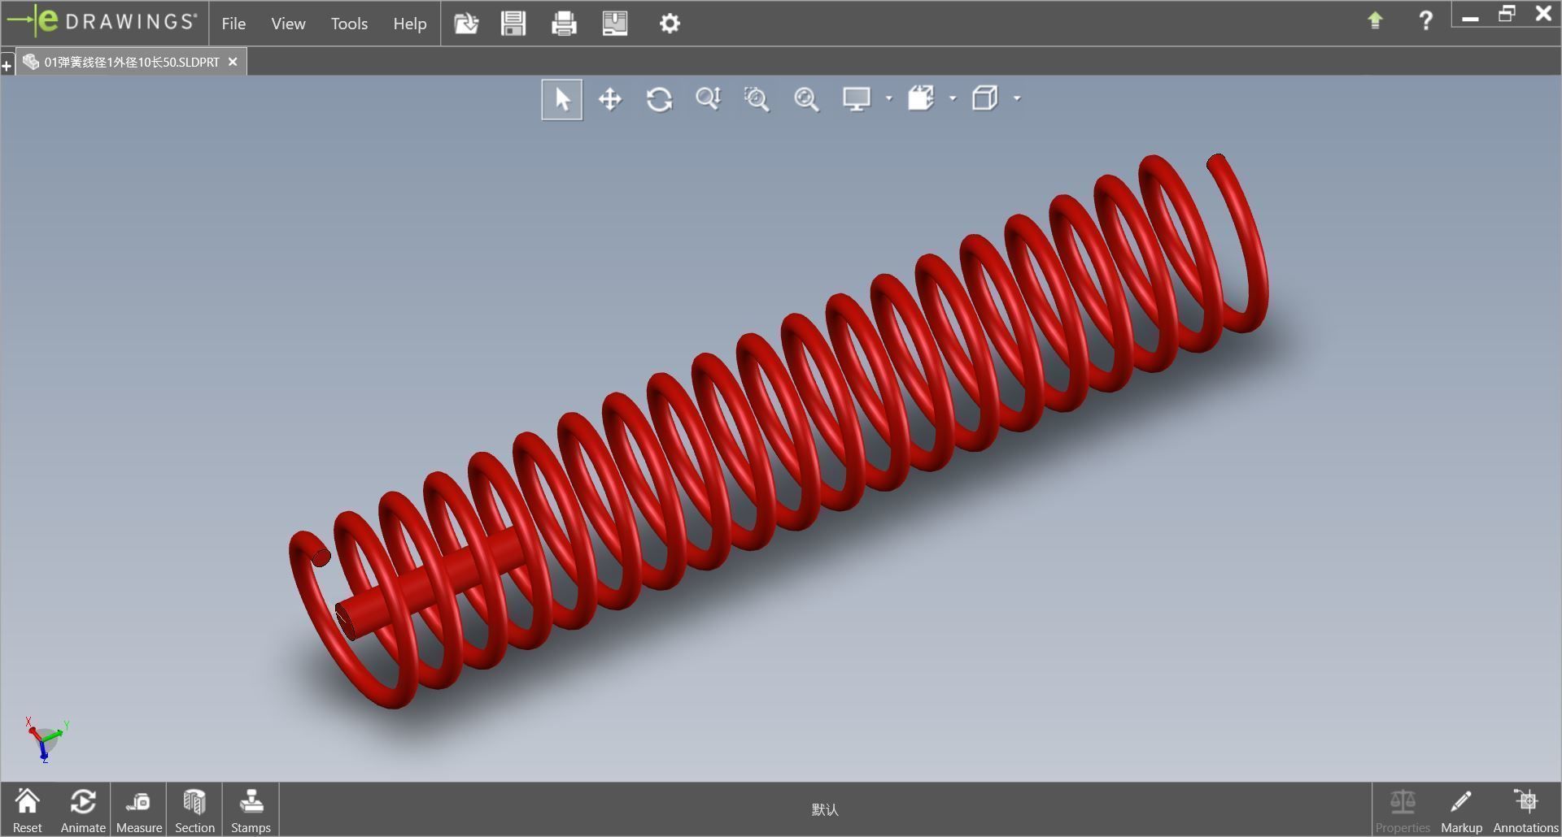
Task: Open the question mark help icon
Action: tap(1425, 20)
